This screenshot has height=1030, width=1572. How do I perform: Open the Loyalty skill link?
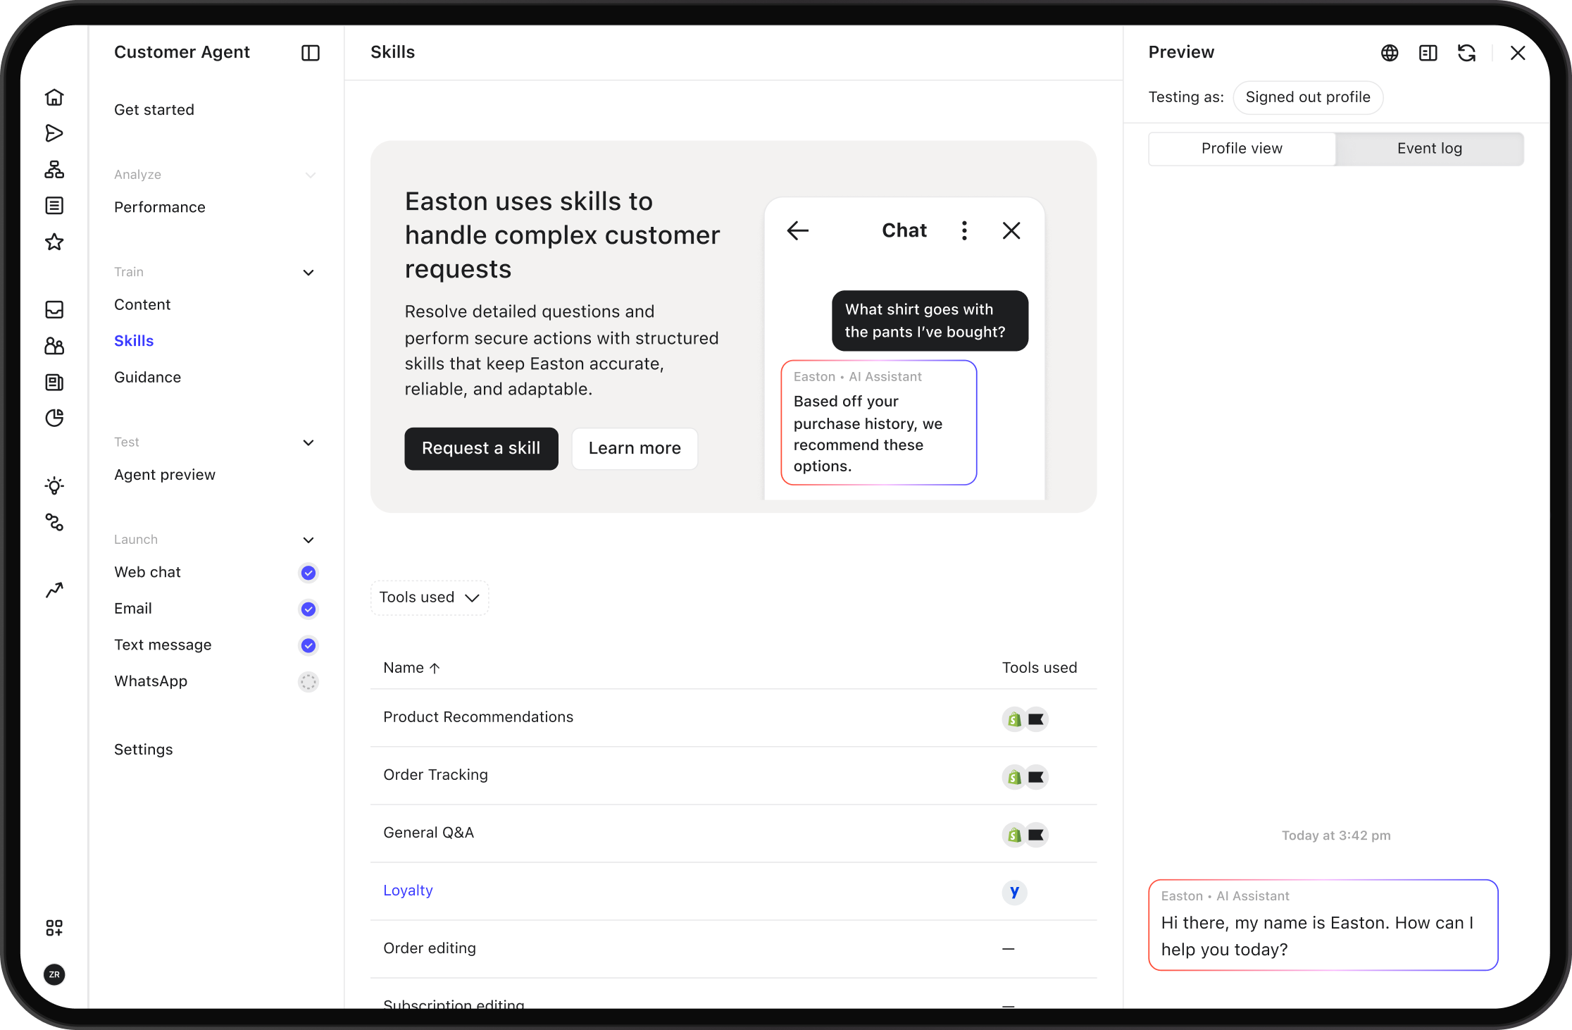click(408, 891)
